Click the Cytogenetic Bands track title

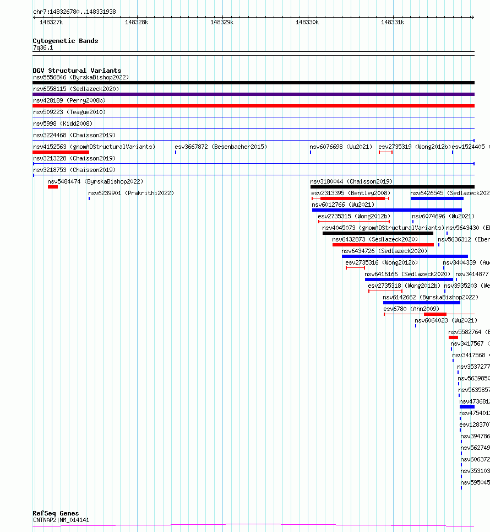[x=66, y=41]
